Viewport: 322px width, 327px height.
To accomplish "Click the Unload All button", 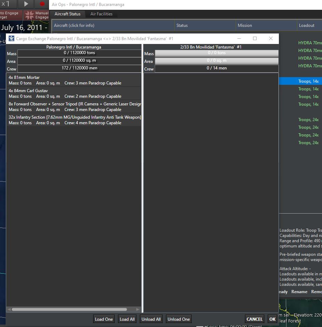I will point(151,319).
